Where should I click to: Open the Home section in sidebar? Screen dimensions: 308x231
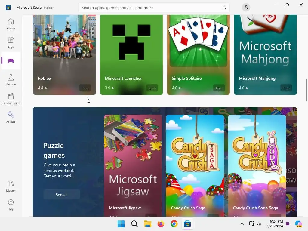11,24
